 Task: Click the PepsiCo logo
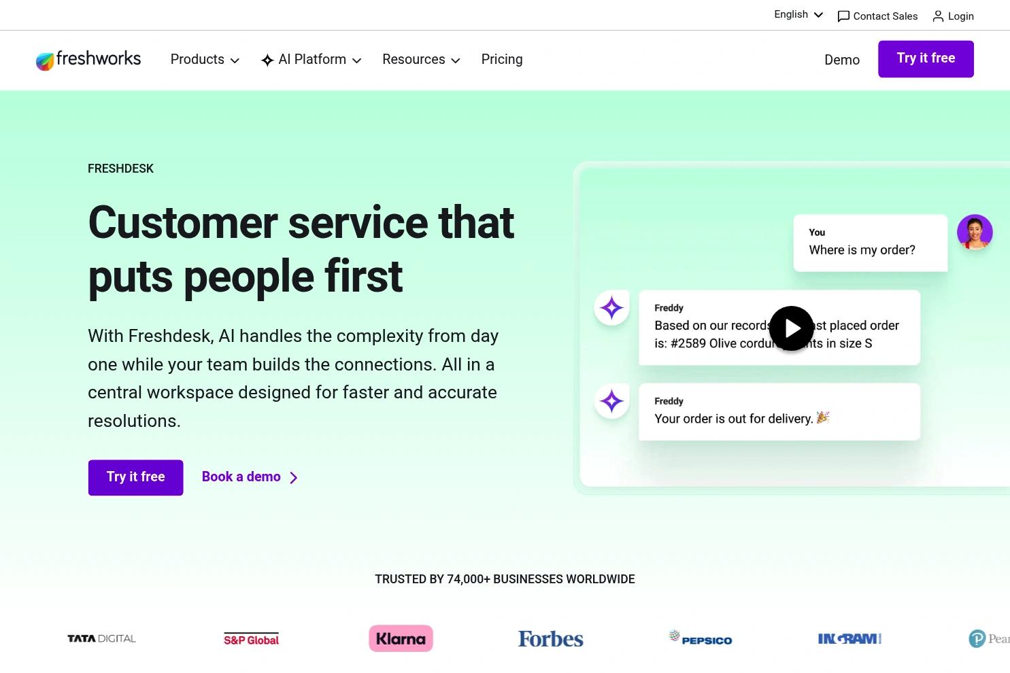click(700, 638)
